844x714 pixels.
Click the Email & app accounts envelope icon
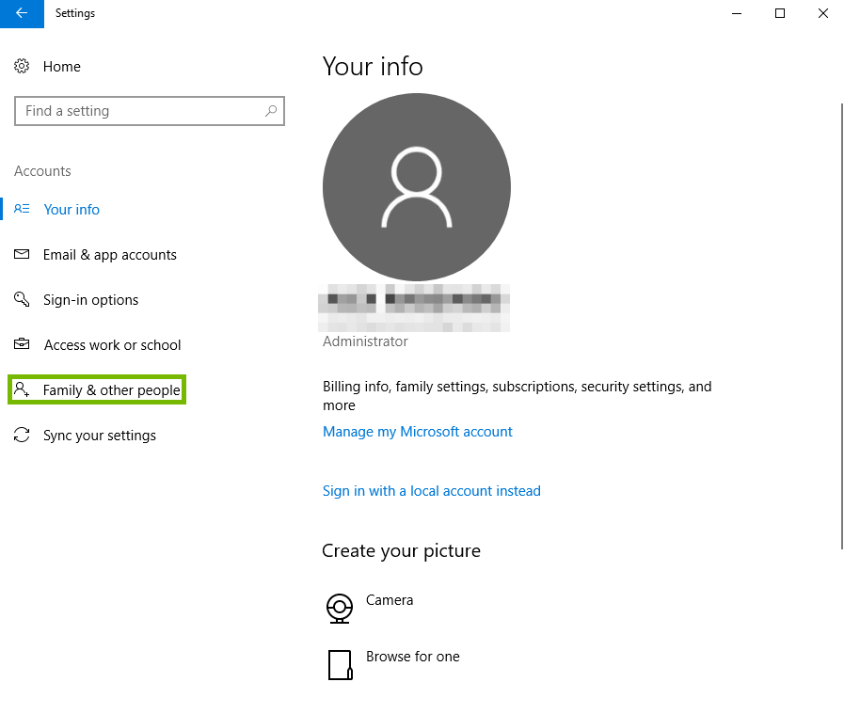(x=22, y=254)
